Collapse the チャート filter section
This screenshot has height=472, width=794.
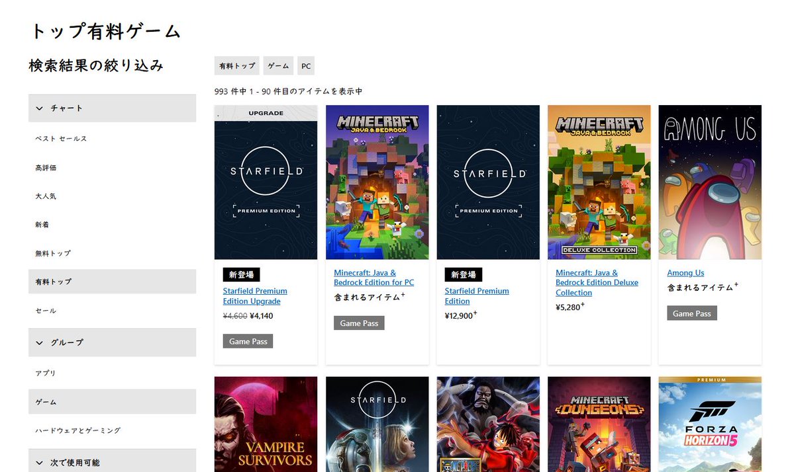112,108
